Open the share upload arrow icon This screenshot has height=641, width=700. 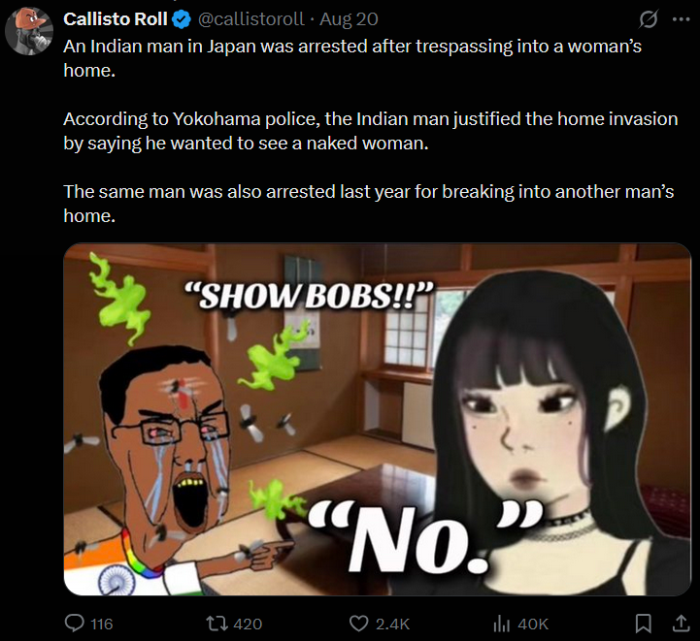click(x=681, y=624)
